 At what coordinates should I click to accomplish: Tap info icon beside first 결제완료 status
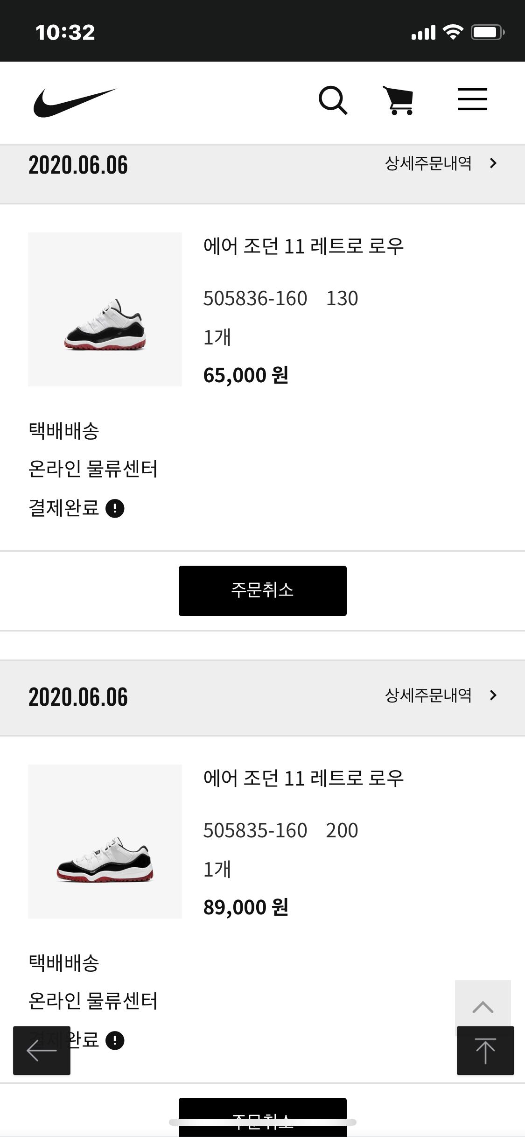115,508
